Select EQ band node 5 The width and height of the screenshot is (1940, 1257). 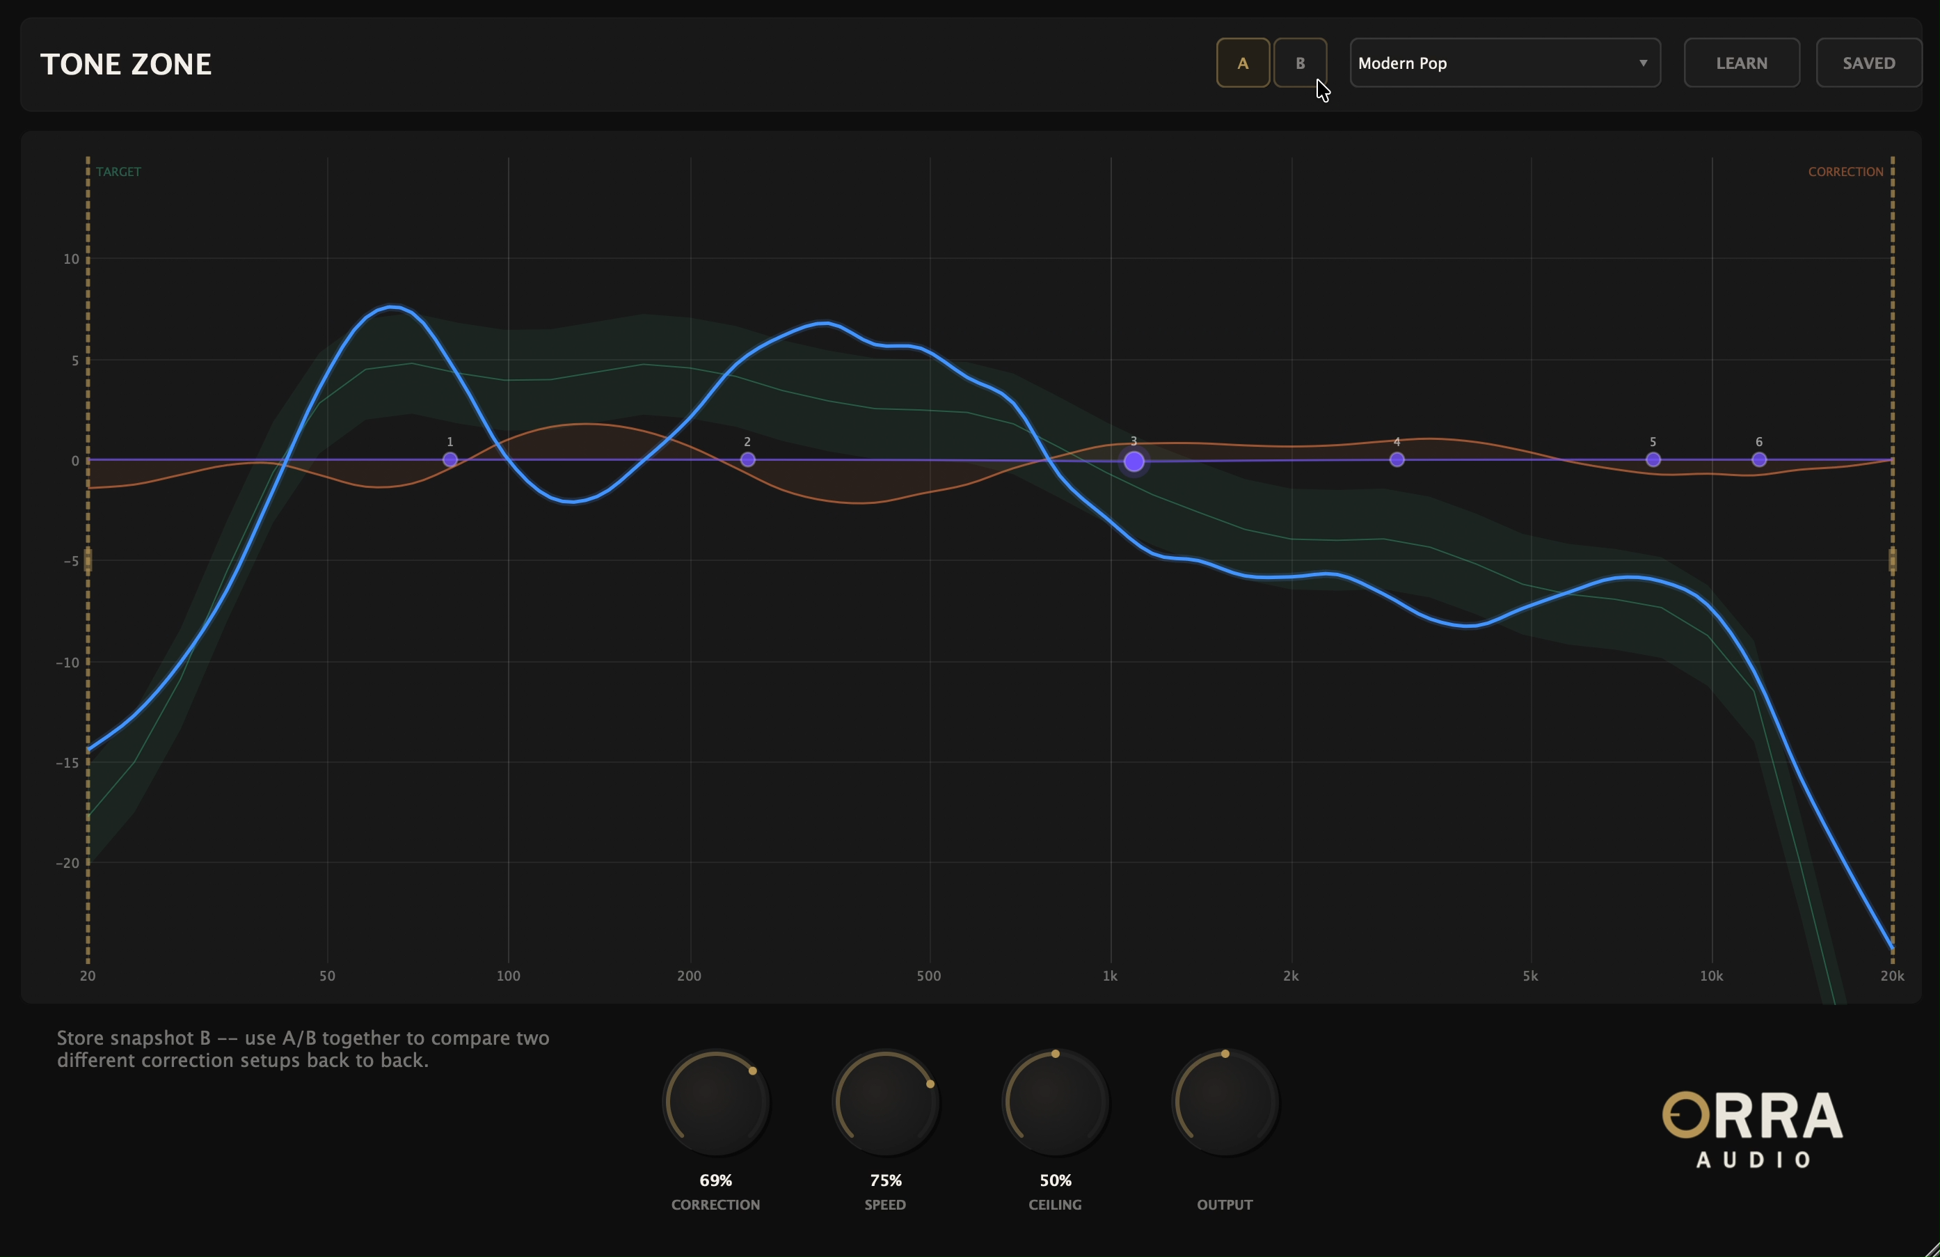point(1653,460)
